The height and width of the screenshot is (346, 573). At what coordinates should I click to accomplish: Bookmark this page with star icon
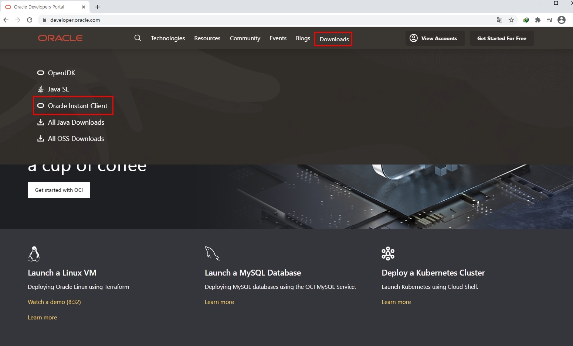(511, 20)
